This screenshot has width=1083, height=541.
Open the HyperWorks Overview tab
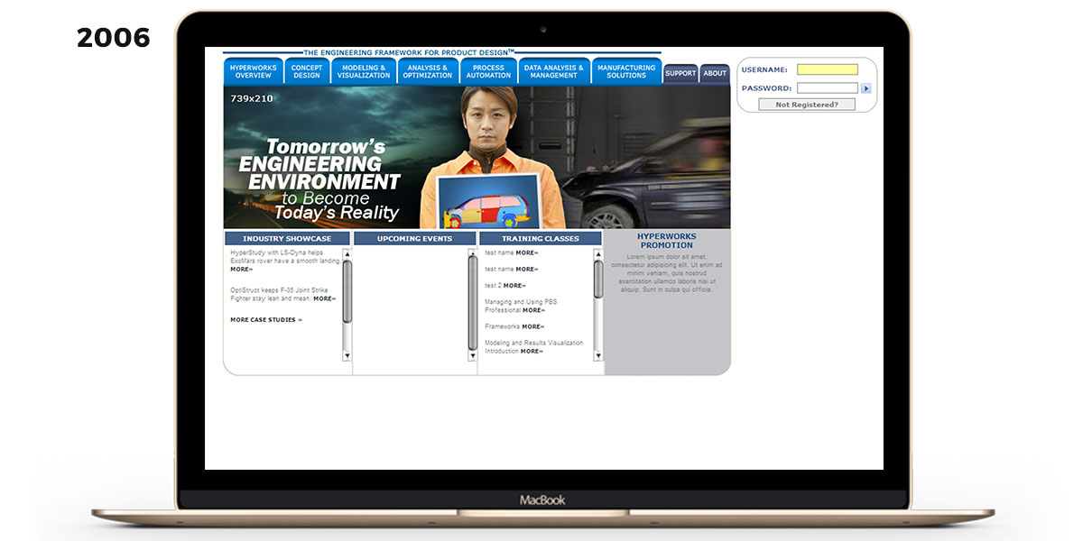pyautogui.click(x=253, y=71)
